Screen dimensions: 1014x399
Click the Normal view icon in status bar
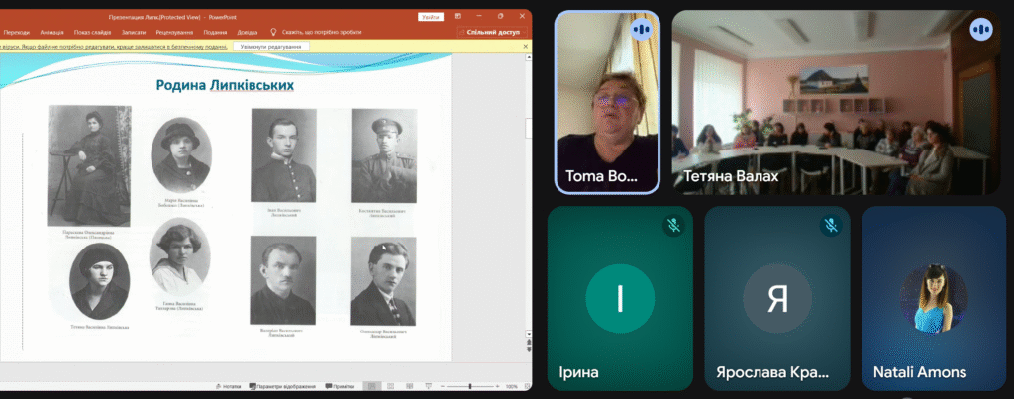pyautogui.click(x=371, y=386)
